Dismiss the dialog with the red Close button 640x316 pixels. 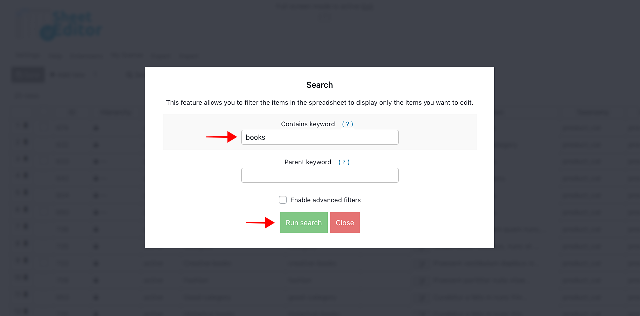345,223
